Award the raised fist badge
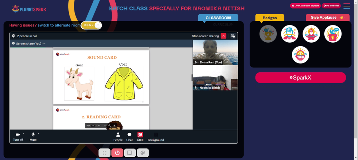 point(290,34)
